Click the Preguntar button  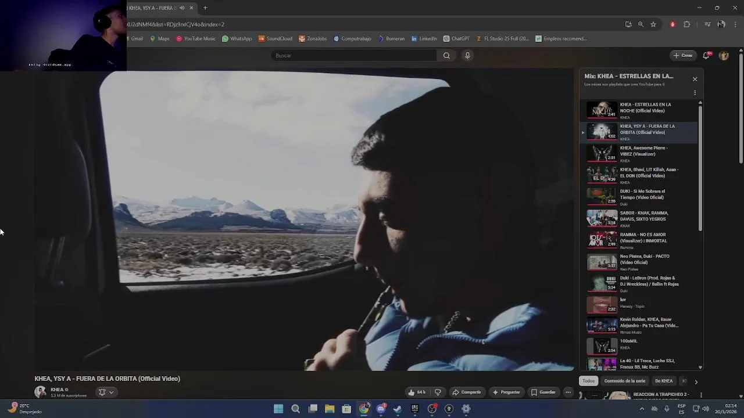(x=506, y=392)
